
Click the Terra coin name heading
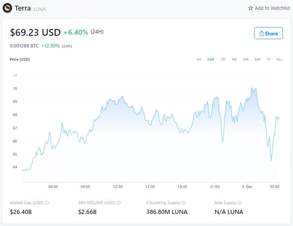(23, 8)
